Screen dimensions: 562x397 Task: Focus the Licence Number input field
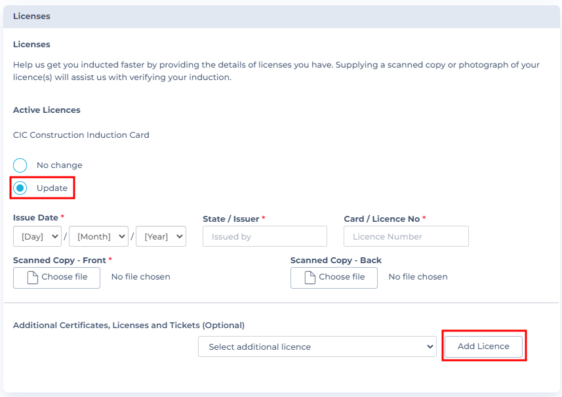406,236
